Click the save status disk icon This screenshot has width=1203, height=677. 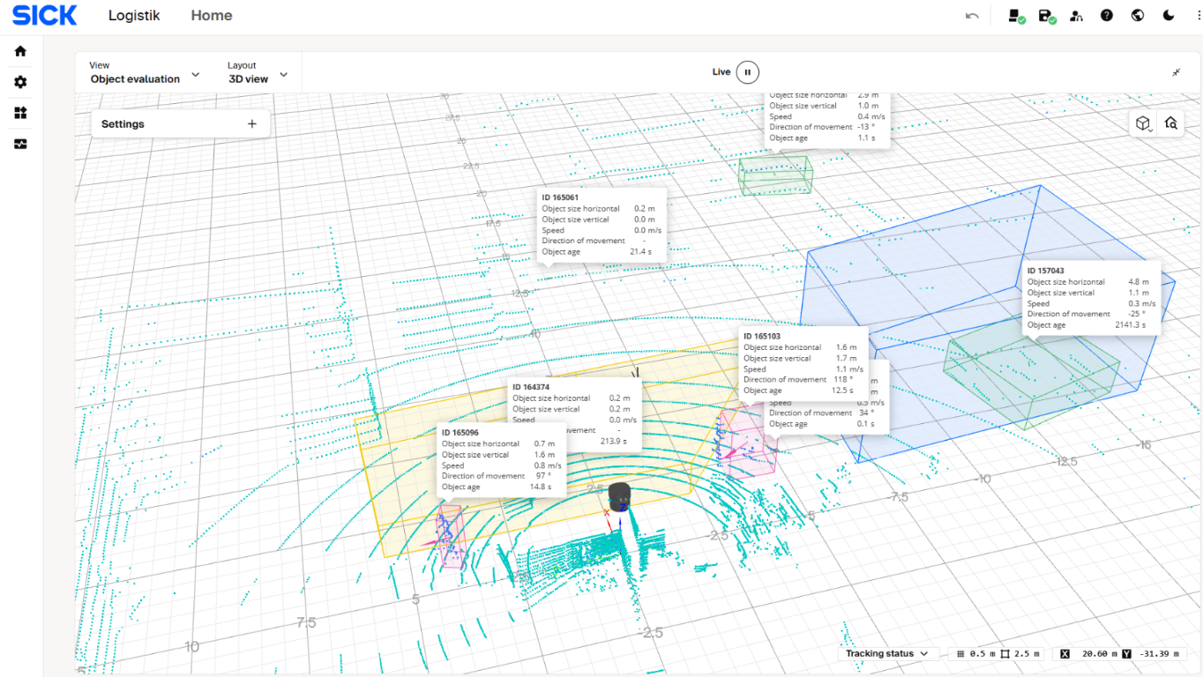1047,16
